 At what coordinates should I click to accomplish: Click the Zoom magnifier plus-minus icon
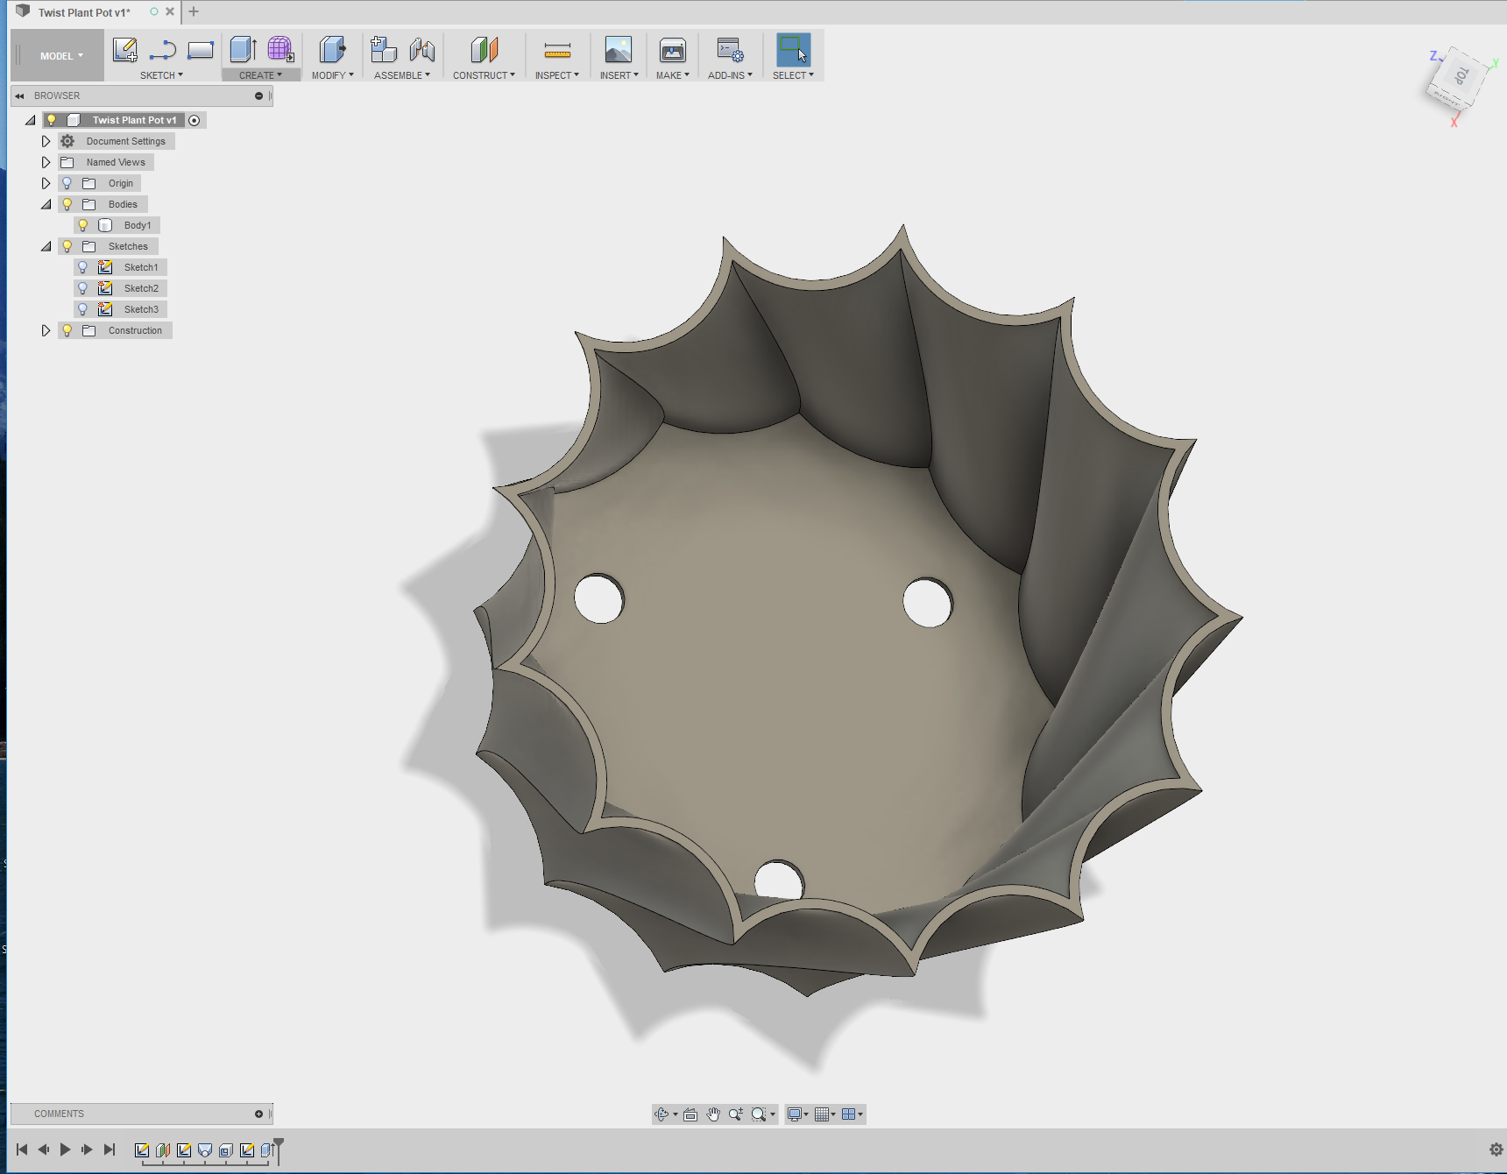tap(736, 1114)
